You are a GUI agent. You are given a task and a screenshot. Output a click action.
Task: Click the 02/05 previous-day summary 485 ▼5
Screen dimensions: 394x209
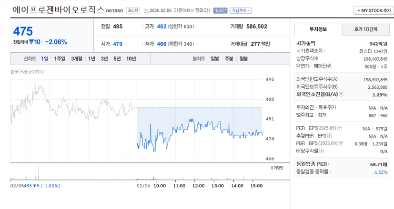click(42, 186)
